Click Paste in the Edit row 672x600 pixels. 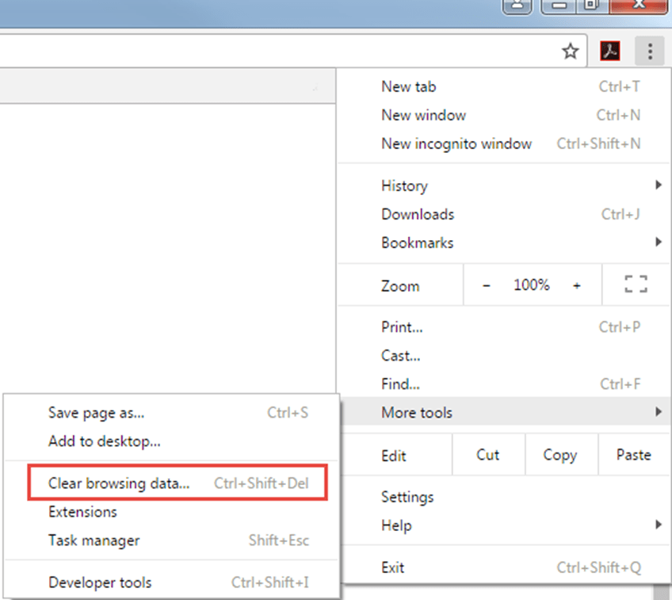[x=633, y=455]
